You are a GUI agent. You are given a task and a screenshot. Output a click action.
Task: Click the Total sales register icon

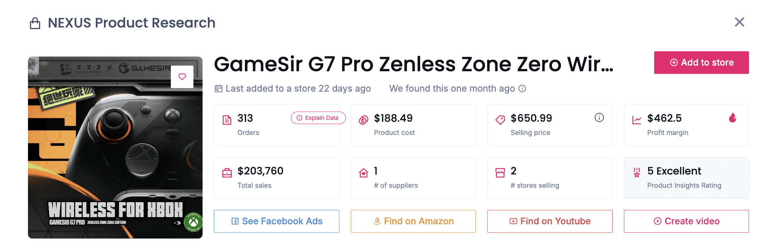(x=227, y=173)
